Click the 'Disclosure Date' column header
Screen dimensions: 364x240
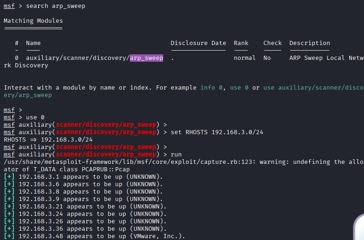point(198,43)
